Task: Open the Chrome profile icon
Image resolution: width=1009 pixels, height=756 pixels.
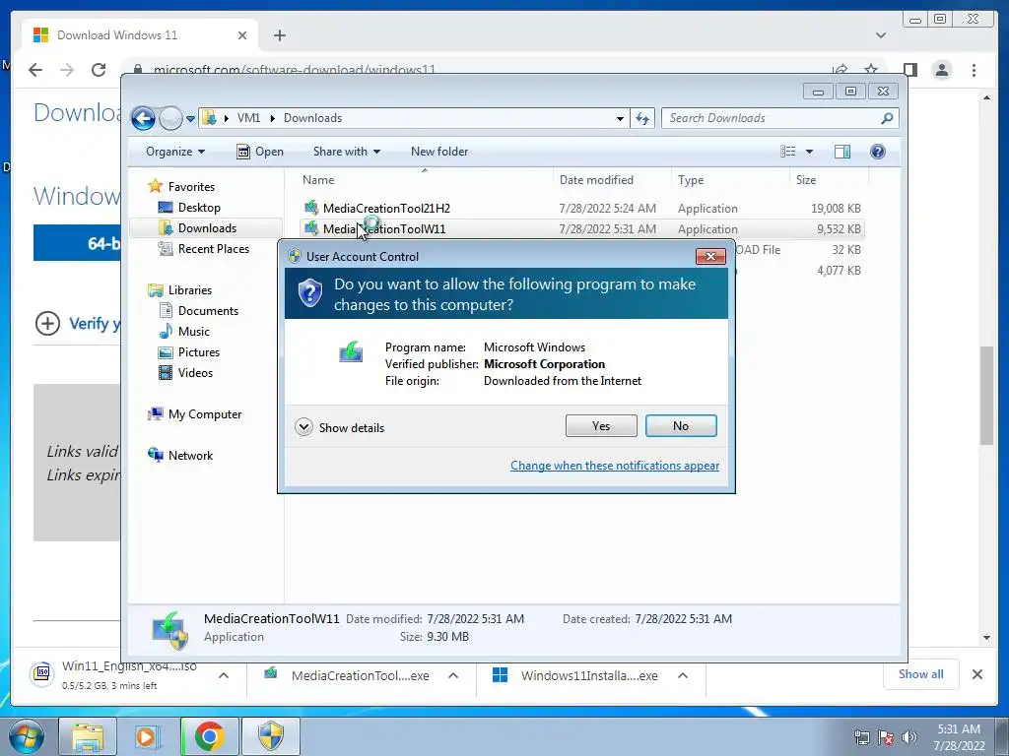Action: click(x=942, y=70)
